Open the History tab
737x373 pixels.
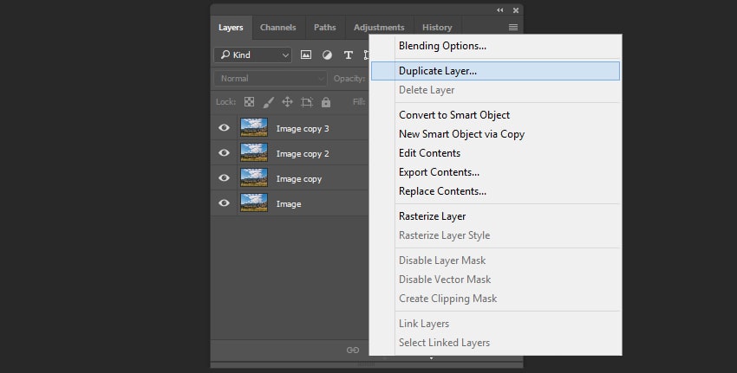pos(437,28)
